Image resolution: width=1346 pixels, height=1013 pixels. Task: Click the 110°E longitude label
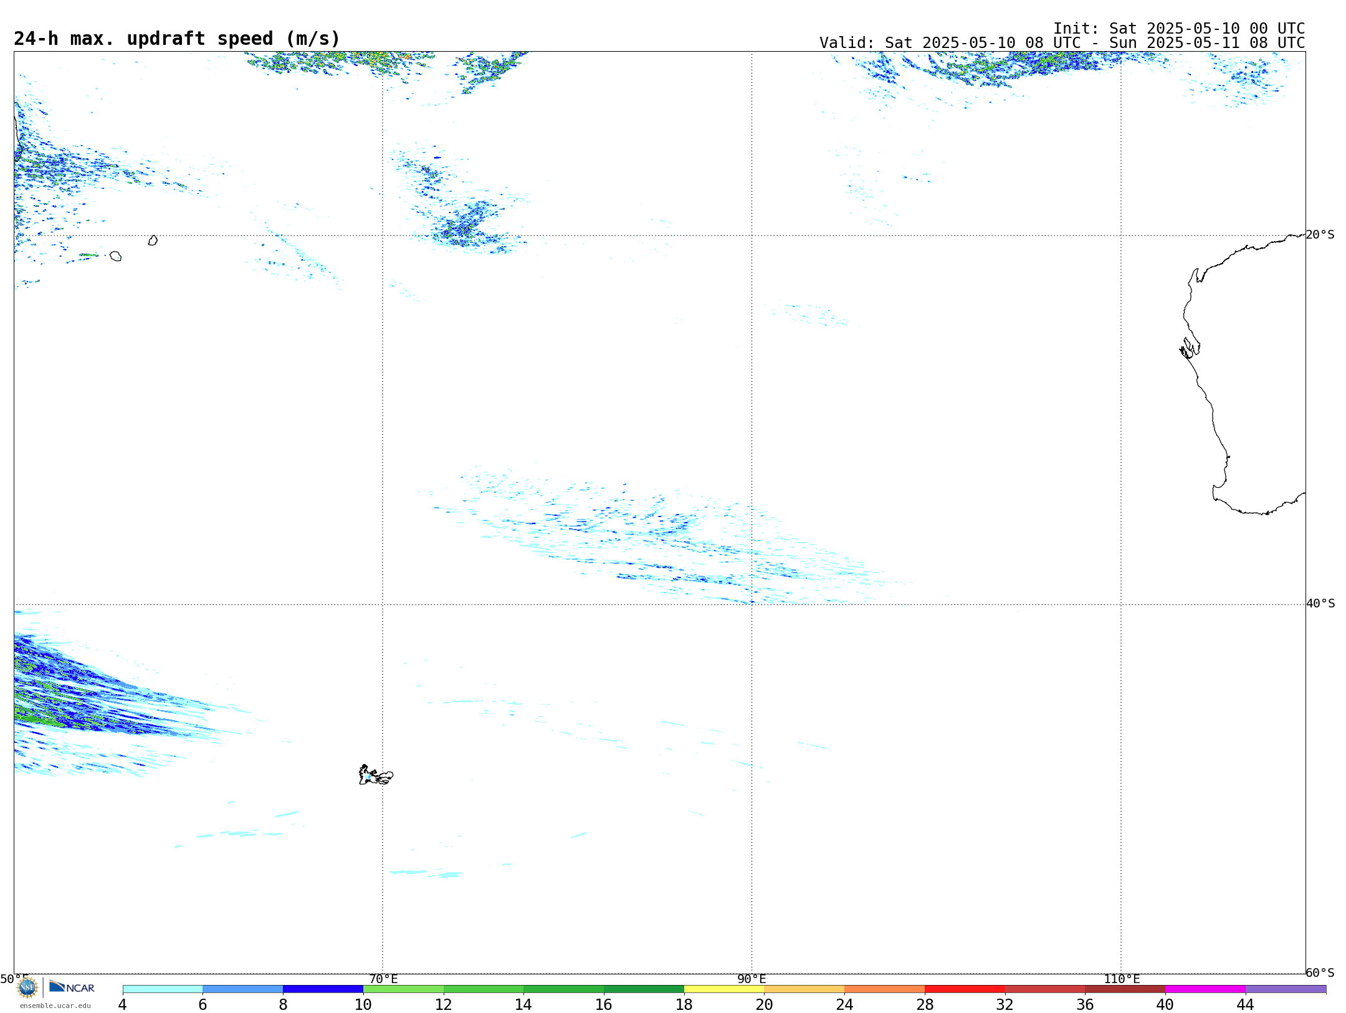[1122, 979]
